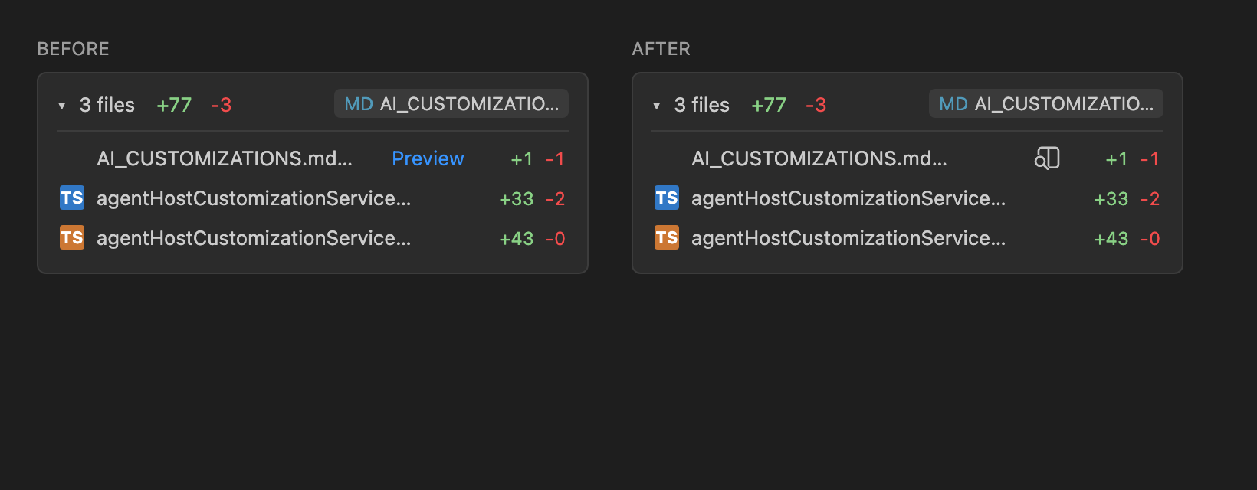Screen dimensions: 1257x490
Task: Click the 3 files label in BEFORE panel
Action: (x=107, y=105)
